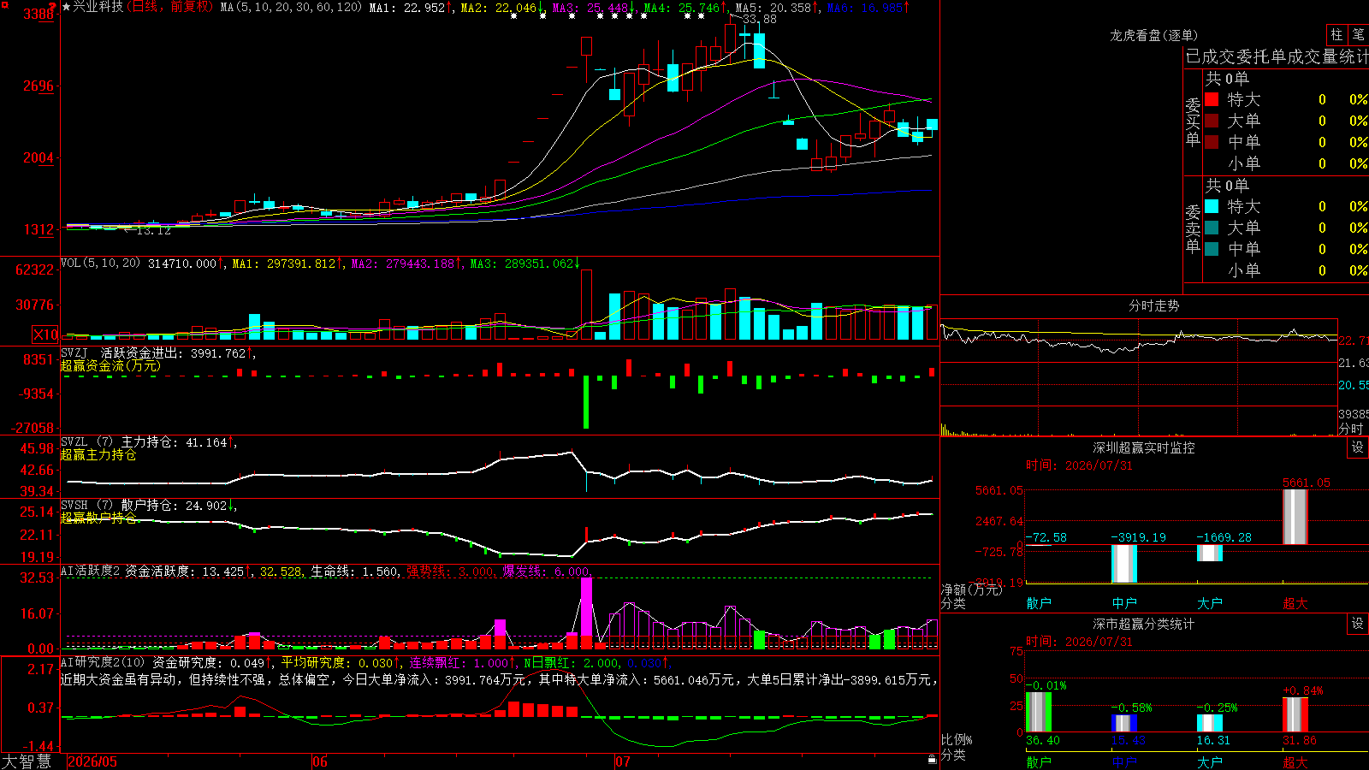Click the AI研究度2(10) indicator label
Image resolution: width=1369 pixels, height=770 pixels.
103,662
